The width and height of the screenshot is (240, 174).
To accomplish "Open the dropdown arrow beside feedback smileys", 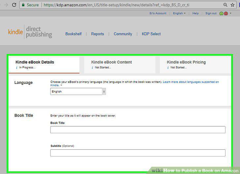I will (x=230, y=13).
